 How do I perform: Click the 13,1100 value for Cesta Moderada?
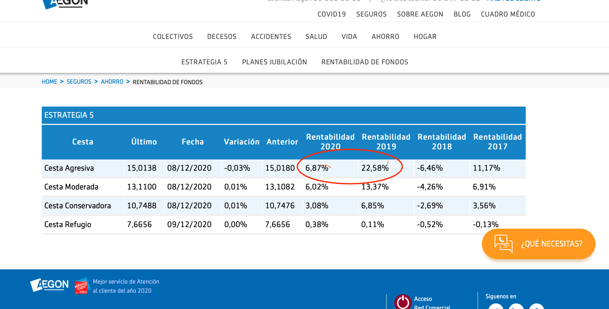[142, 187]
